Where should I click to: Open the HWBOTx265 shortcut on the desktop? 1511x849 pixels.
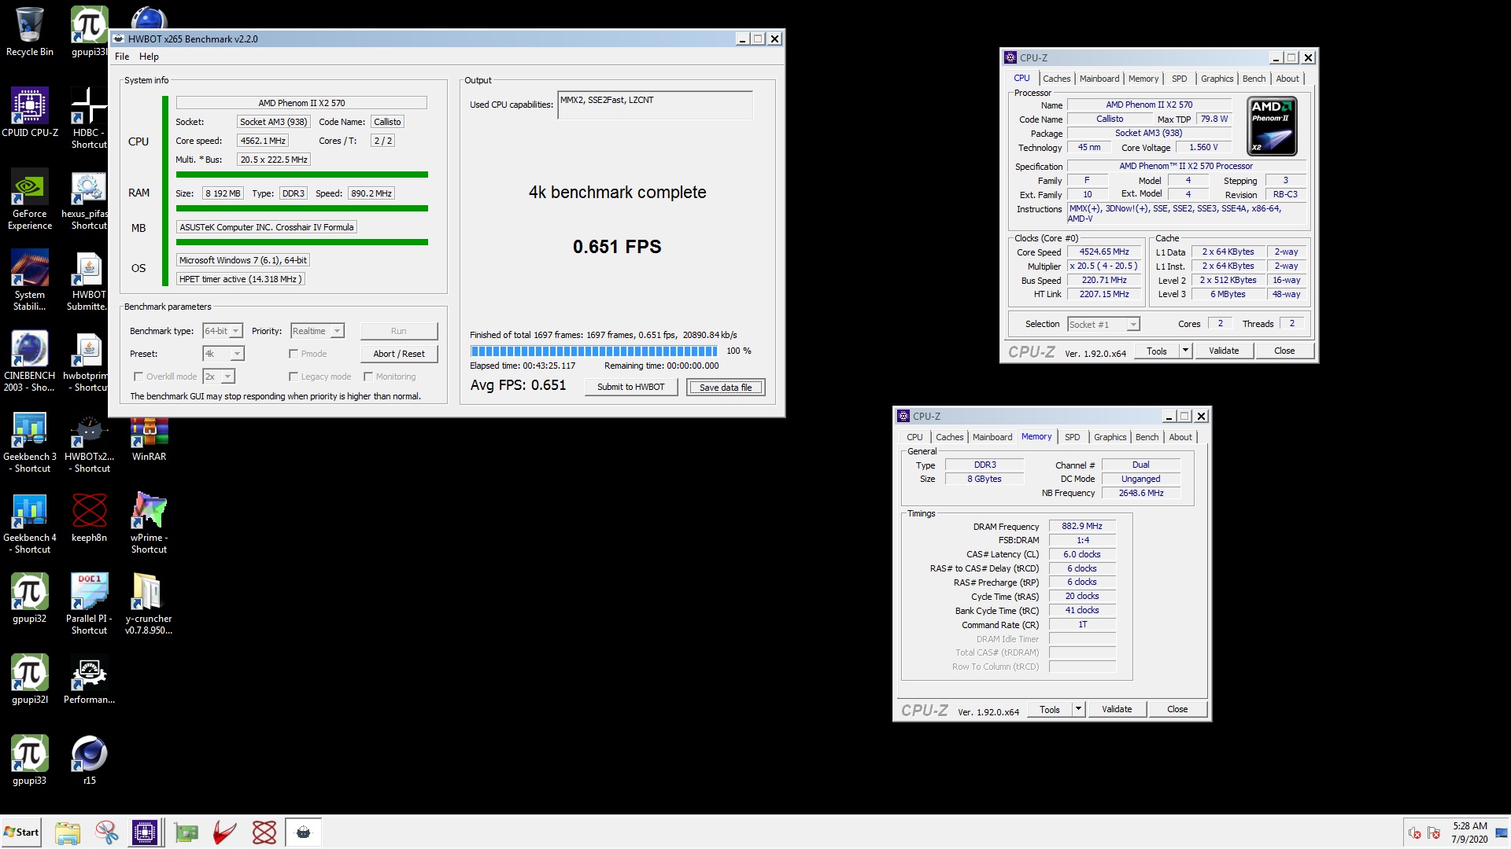point(89,442)
